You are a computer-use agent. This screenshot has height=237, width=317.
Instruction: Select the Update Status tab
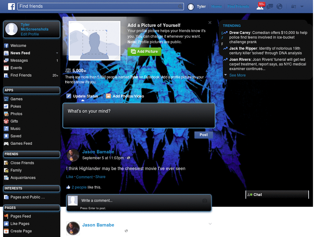(82, 96)
